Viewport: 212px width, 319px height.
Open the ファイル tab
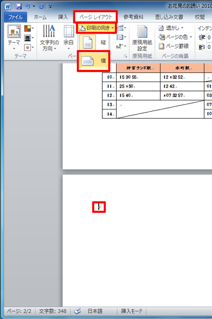coord(15,17)
